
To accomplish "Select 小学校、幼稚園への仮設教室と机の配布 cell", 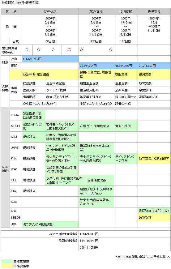I will [62, 137].
